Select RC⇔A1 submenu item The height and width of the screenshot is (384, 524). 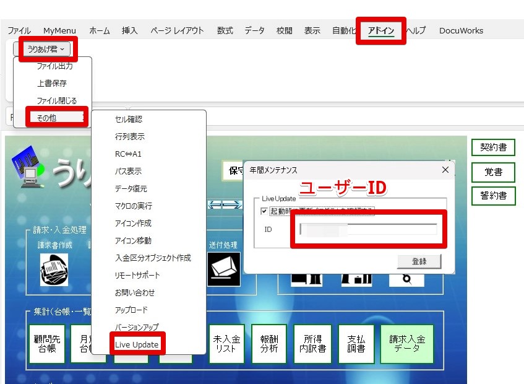tap(128, 154)
